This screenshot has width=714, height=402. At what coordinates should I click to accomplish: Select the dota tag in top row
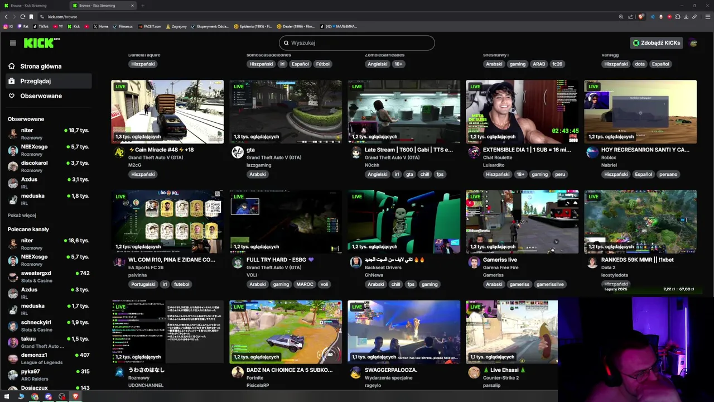(640, 64)
